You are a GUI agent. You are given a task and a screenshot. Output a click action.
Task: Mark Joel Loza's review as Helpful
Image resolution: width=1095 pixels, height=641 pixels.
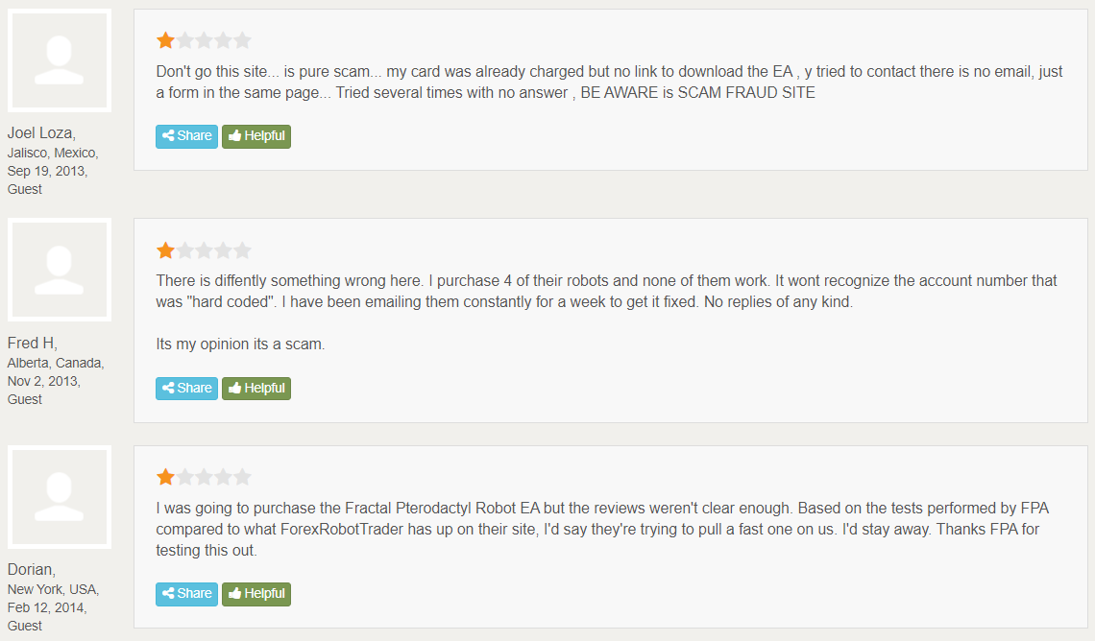point(256,136)
